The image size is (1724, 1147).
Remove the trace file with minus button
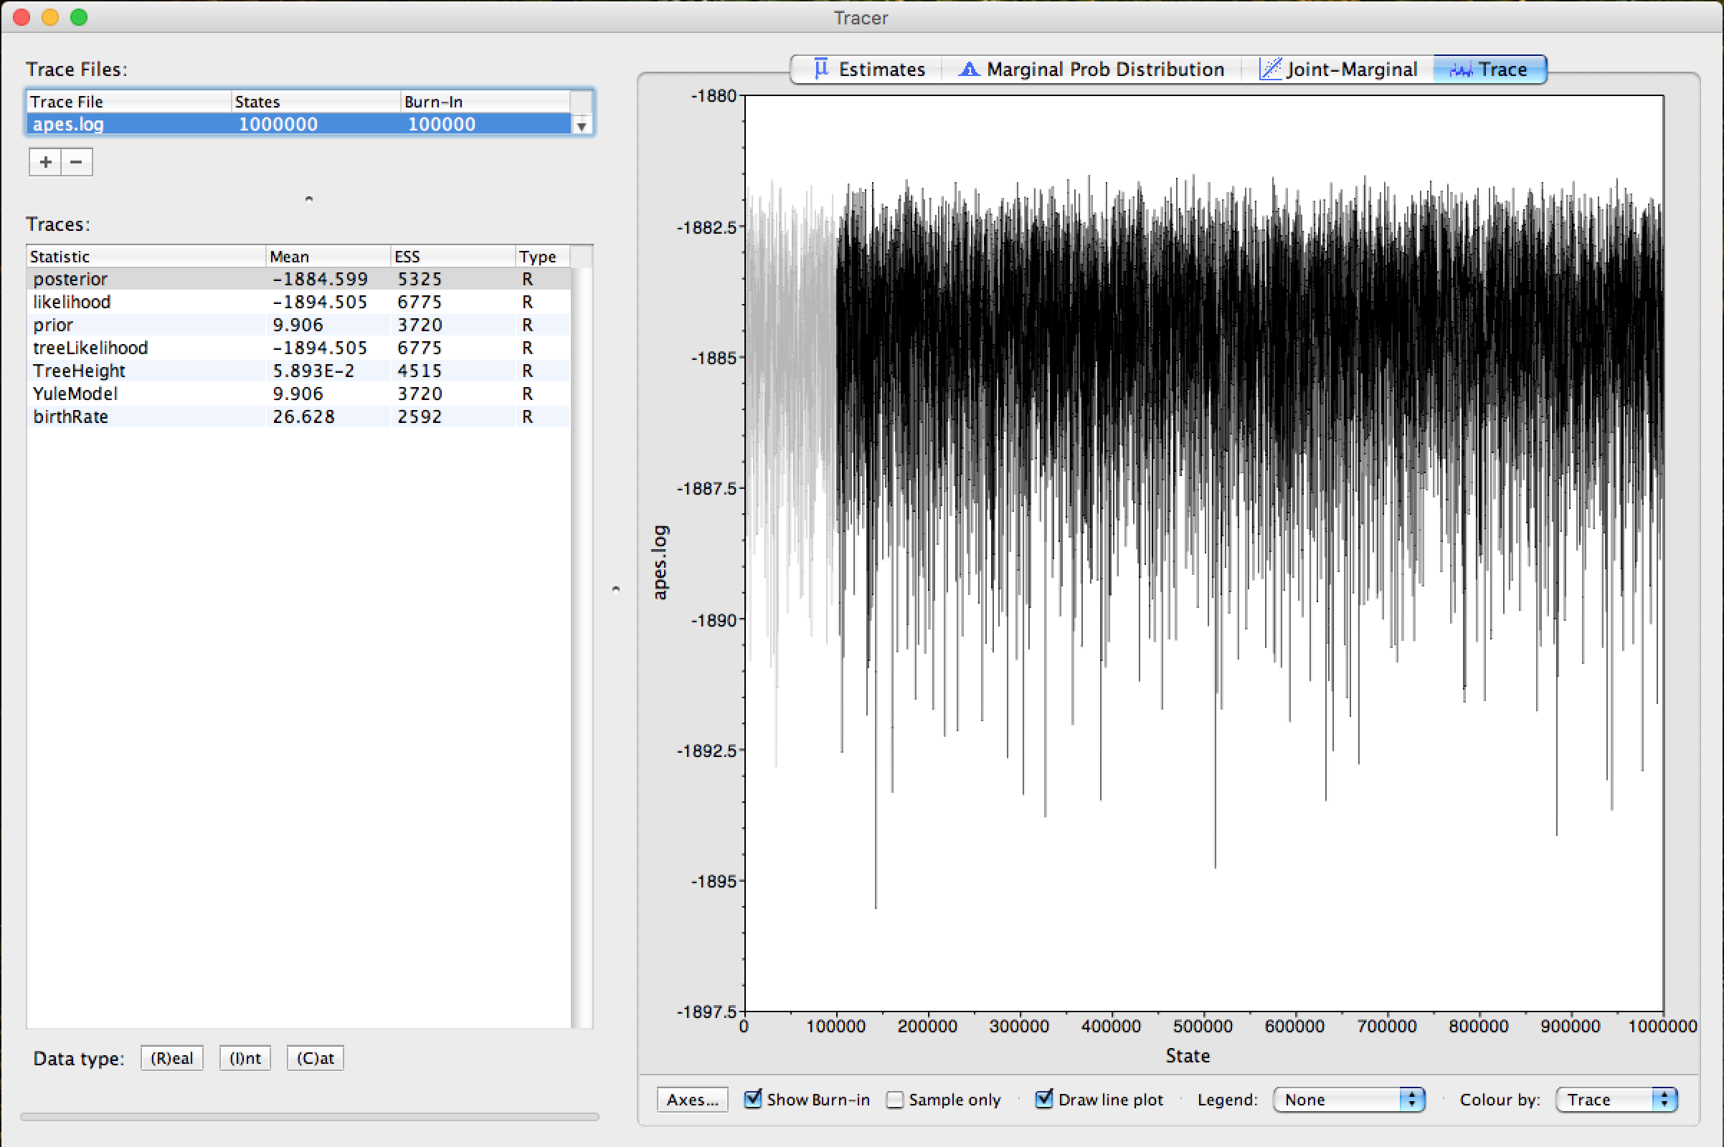tap(76, 162)
